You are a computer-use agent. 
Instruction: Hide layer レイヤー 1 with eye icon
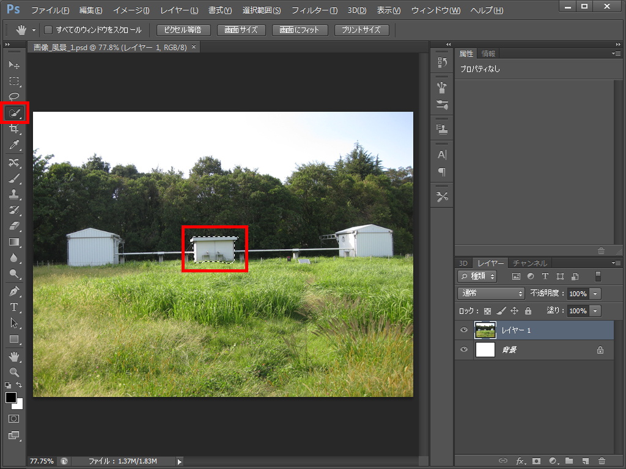coord(464,330)
